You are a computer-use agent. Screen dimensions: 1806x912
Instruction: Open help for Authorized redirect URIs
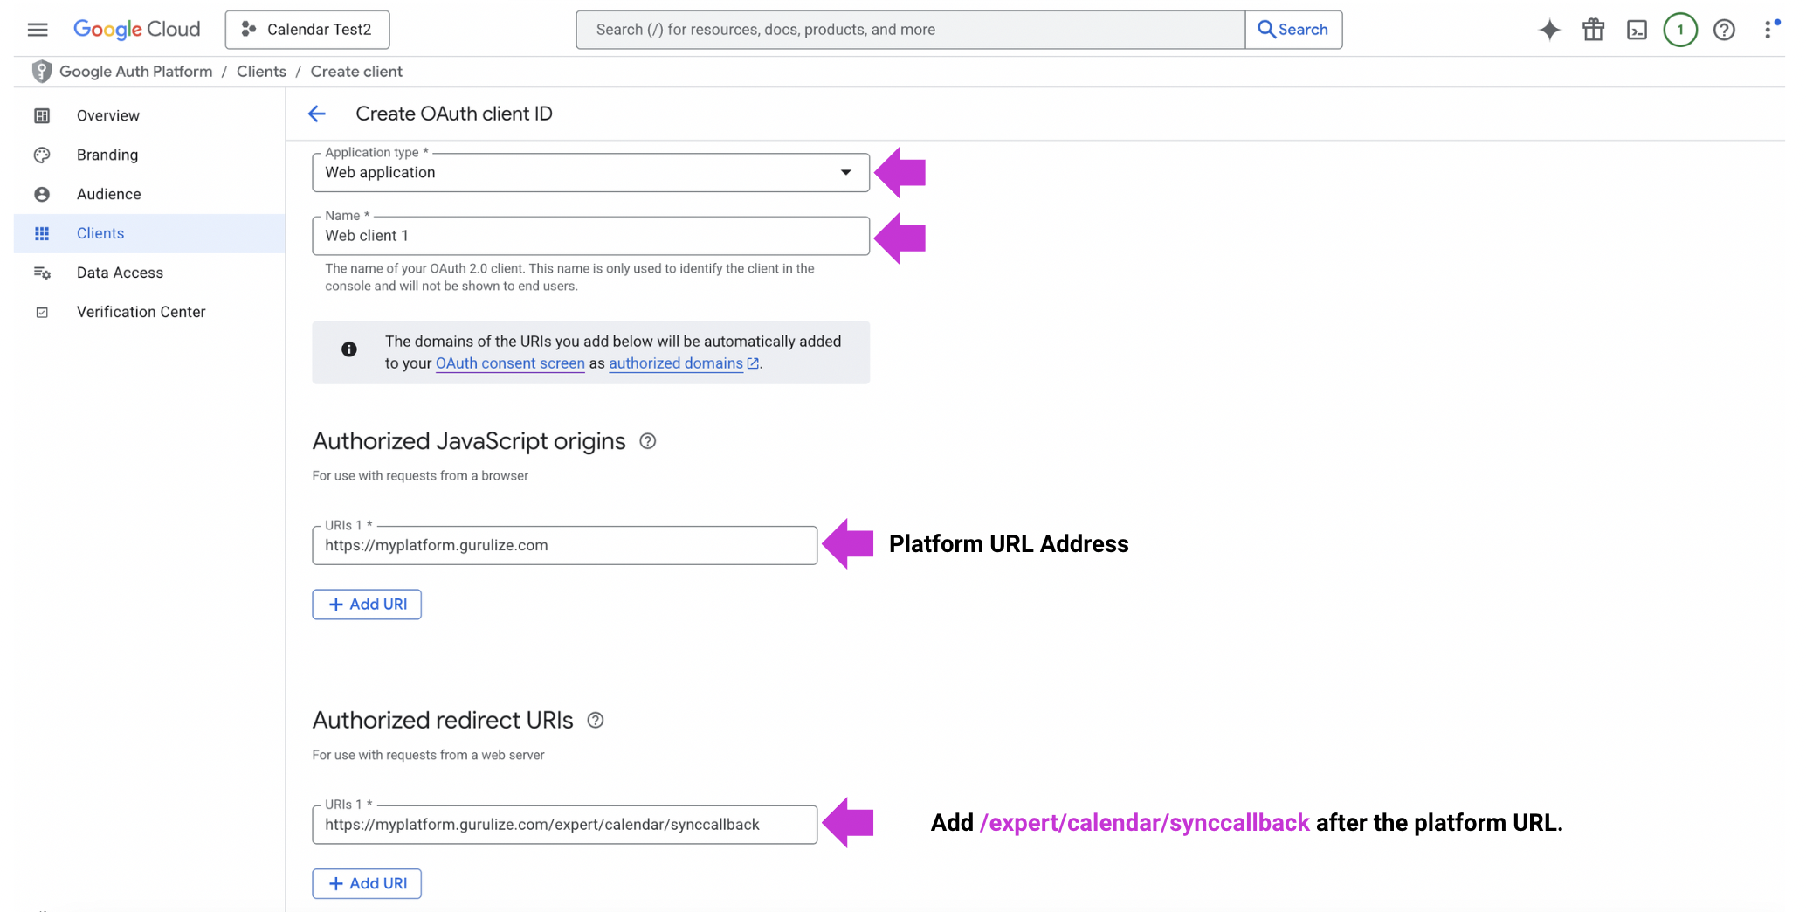596,721
